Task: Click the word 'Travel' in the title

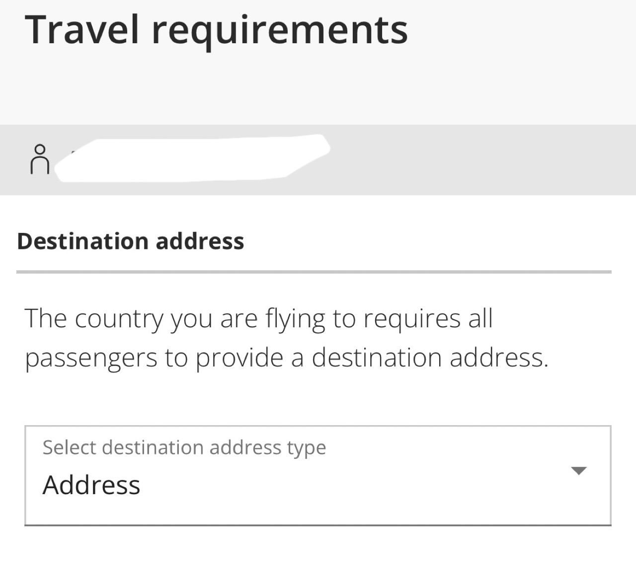Action: point(82,29)
